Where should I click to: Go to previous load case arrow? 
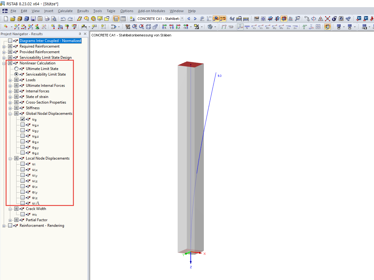(x=189, y=19)
